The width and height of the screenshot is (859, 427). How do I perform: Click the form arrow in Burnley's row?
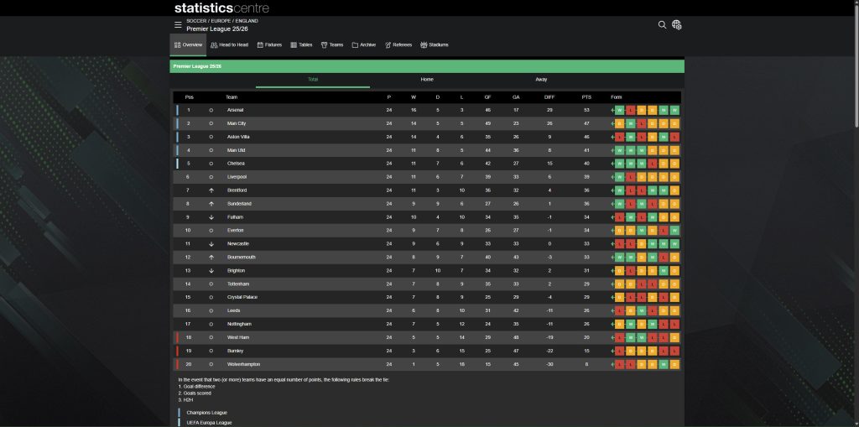point(612,351)
